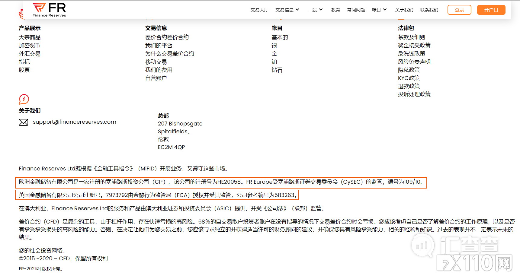
Task: Open the 大宗商品 link
Action: (30, 37)
